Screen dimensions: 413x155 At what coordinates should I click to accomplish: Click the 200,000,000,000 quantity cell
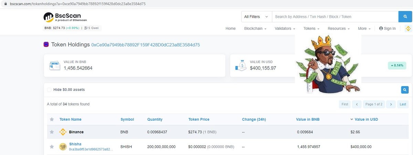[x=161, y=147]
